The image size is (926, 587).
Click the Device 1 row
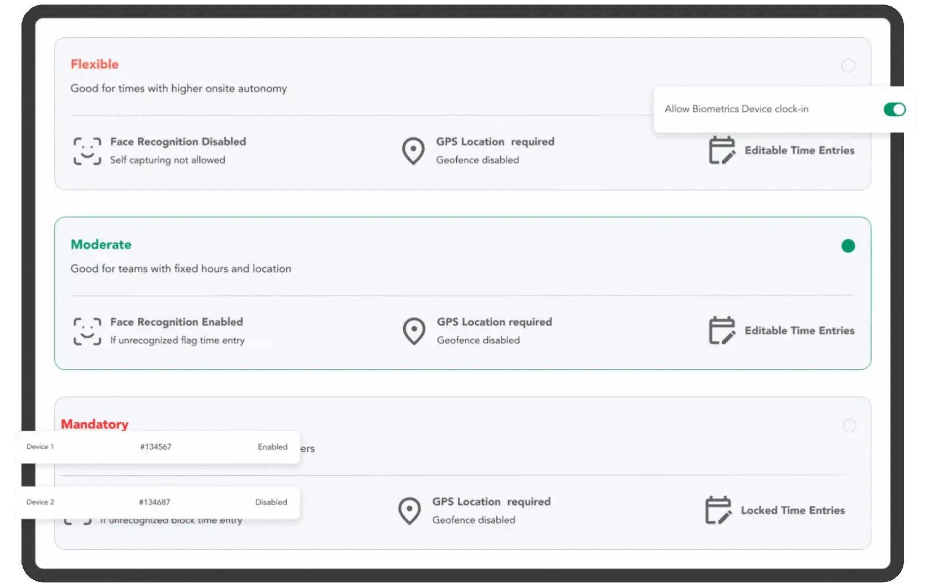[157, 447]
